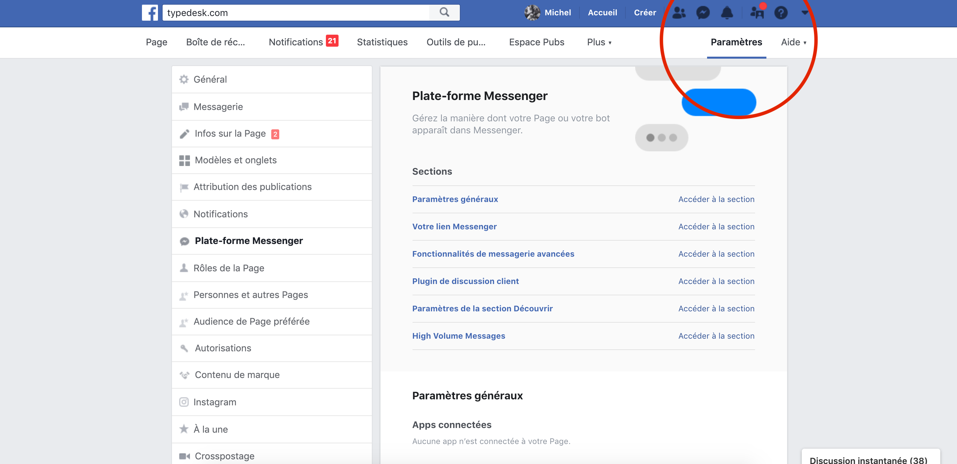The width and height of the screenshot is (957, 464).
Task: Expand the account arrow dropdown in top bar
Action: click(x=805, y=13)
